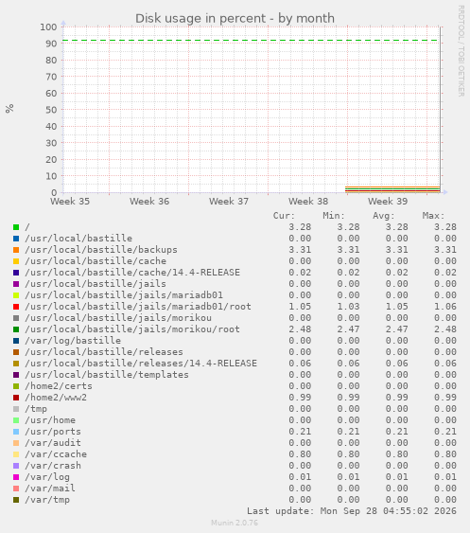Click the Cur: column header

[285, 216]
